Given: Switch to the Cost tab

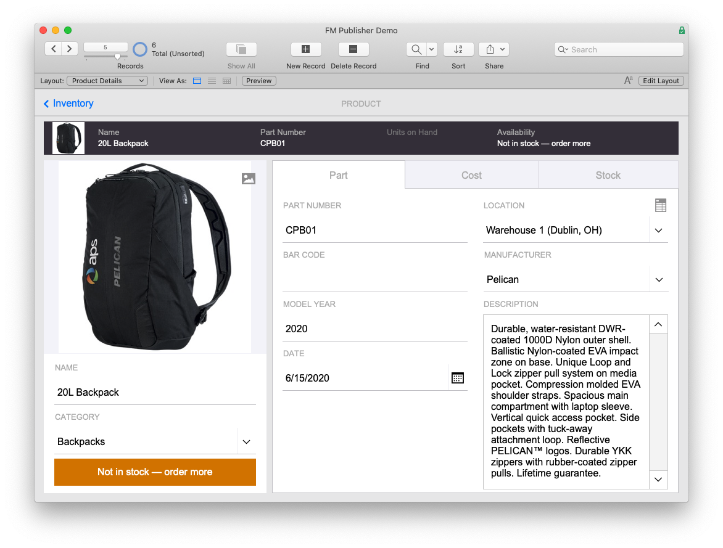Looking at the screenshot, I should tap(471, 175).
